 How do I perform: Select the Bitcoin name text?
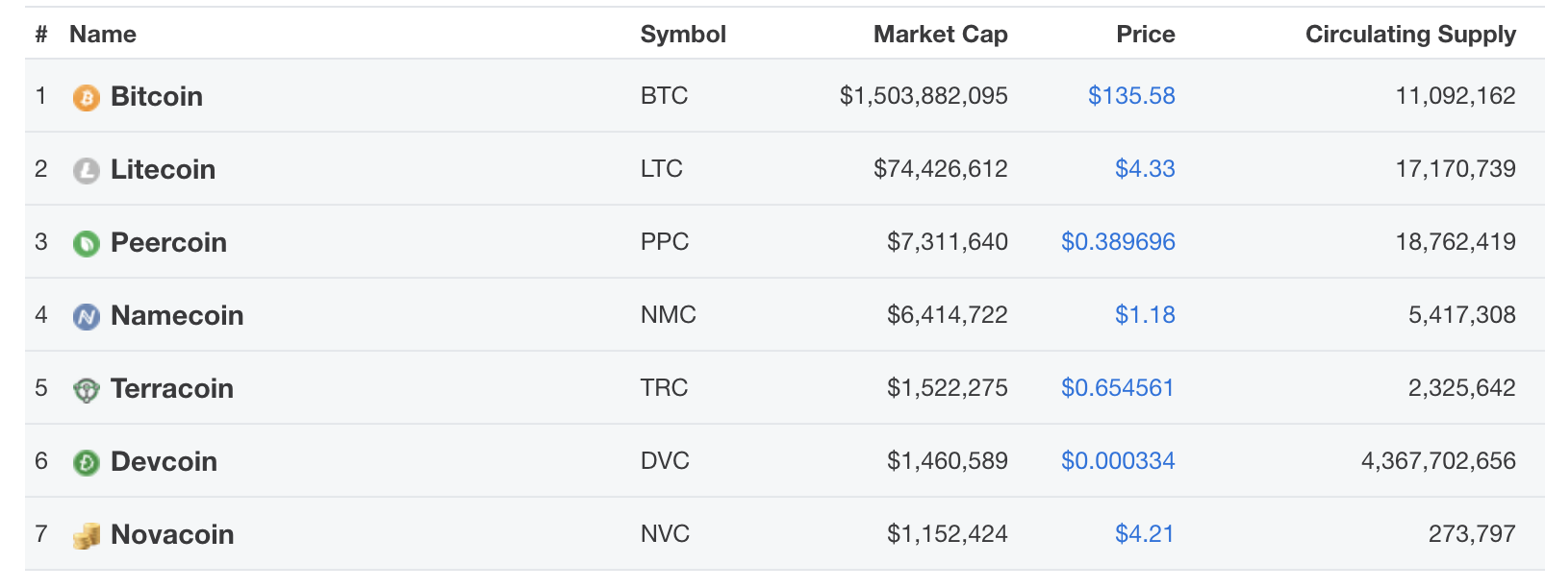pyautogui.click(x=156, y=96)
